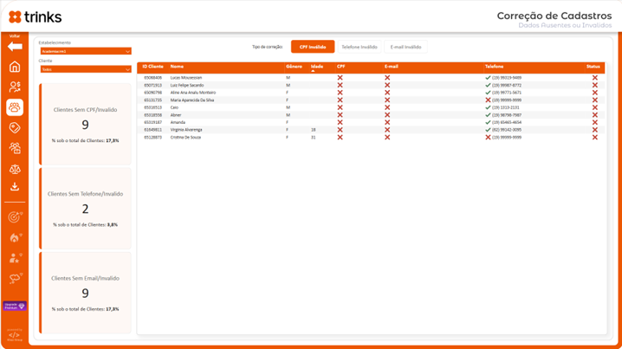Switch to the E-mail Inválido tab
This screenshot has width=622, height=349.
[405, 47]
